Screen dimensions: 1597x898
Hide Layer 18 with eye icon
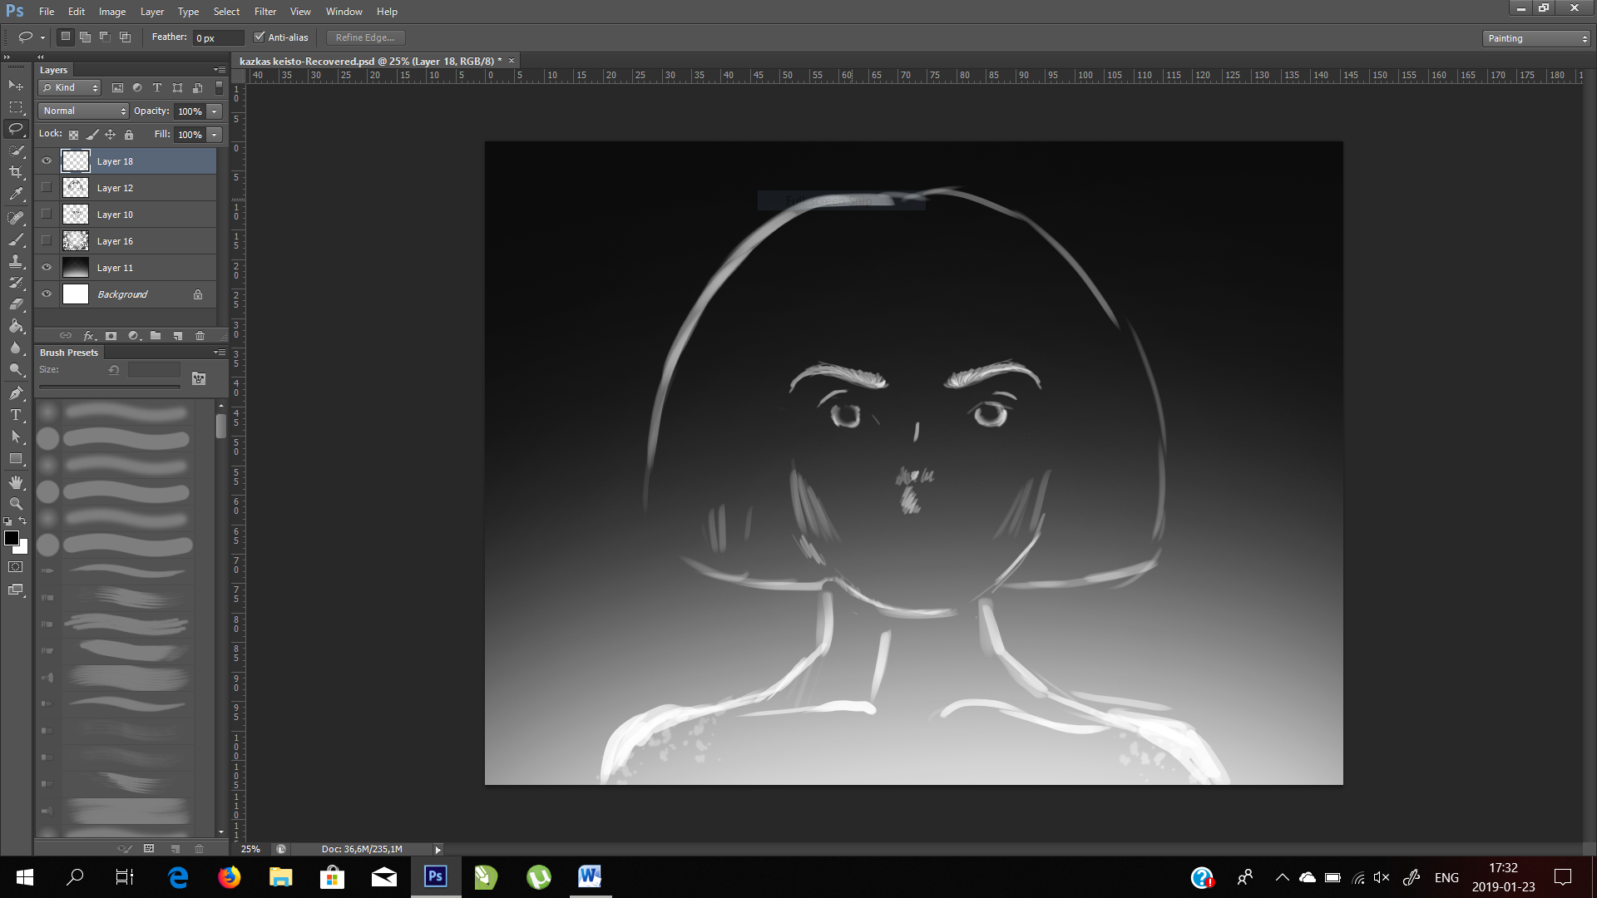tap(47, 161)
